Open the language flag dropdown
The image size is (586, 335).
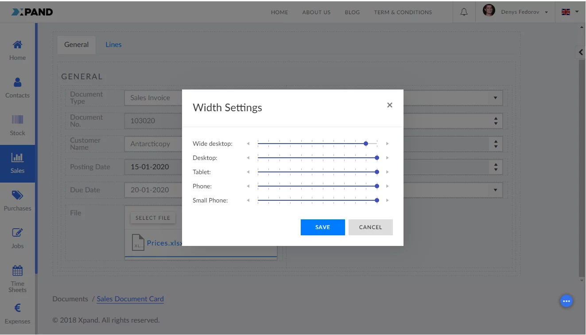570,12
